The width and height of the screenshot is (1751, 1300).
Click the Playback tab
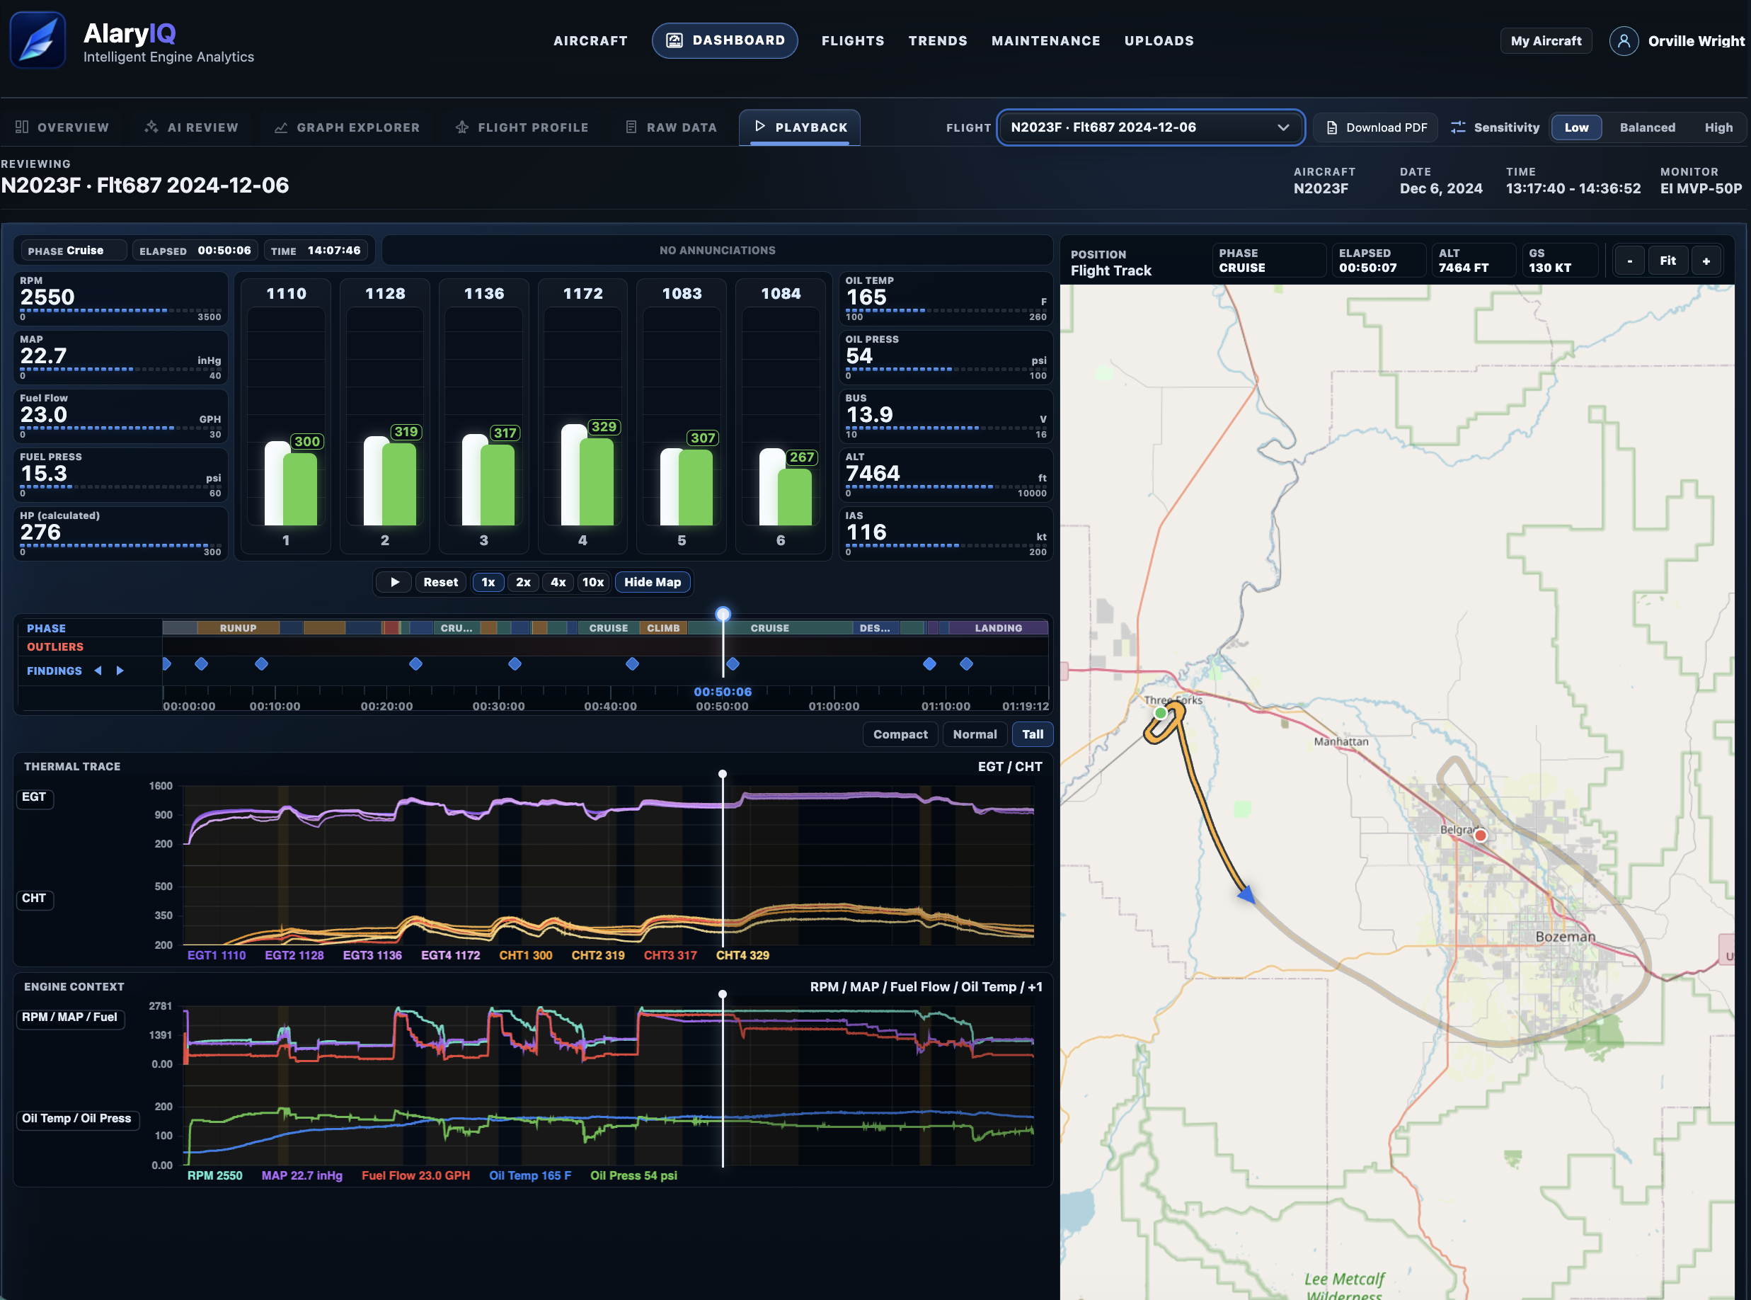tap(800, 127)
